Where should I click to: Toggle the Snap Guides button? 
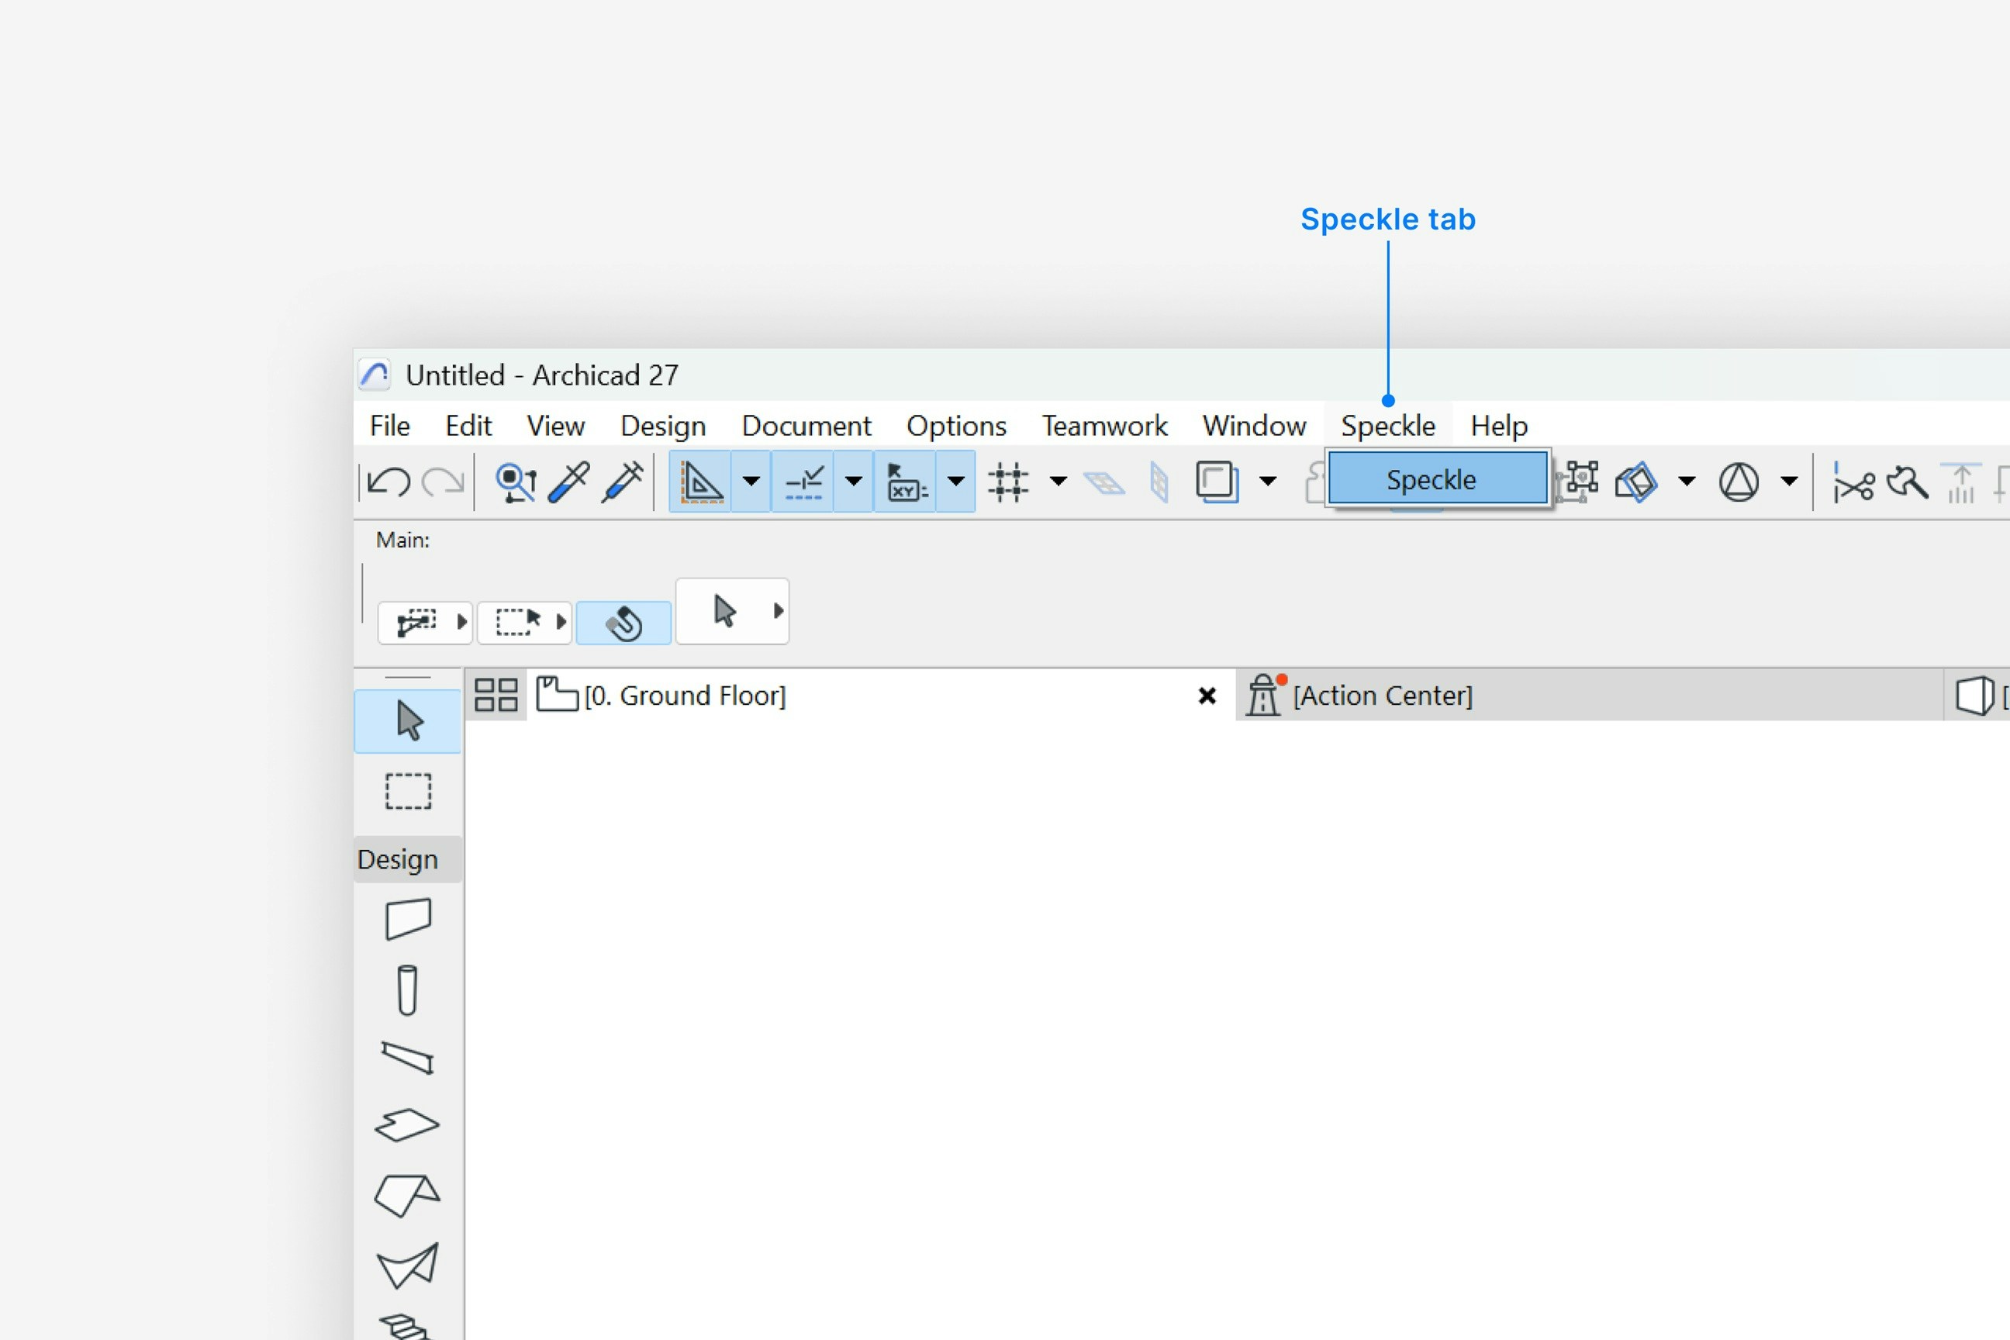[803, 482]
